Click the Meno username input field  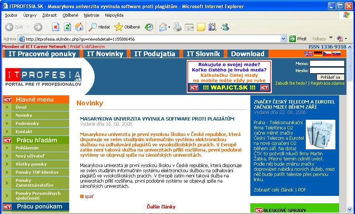coord(327,64)
